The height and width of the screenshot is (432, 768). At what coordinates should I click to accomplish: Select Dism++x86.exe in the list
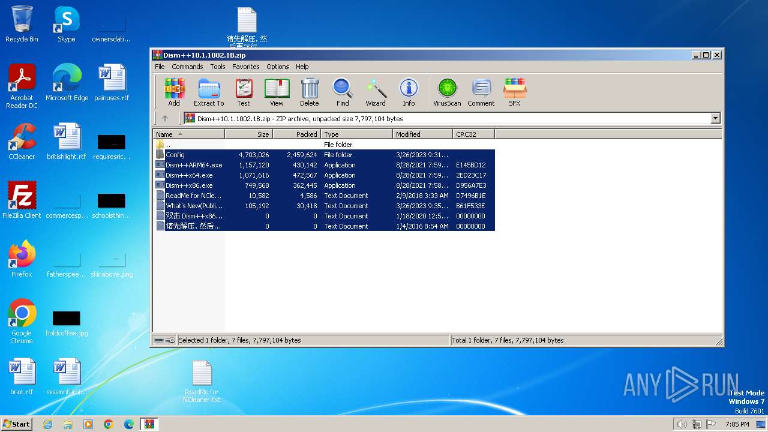pyautogui.click(x=324, y=185)
